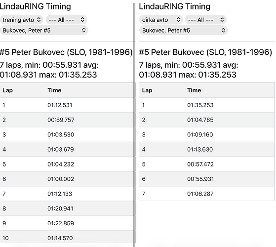Expand the right '--- All ---' filter dropdown
The width and height of the screenshot is (276, 247).
pyautogui.click(x=206, y=20)
